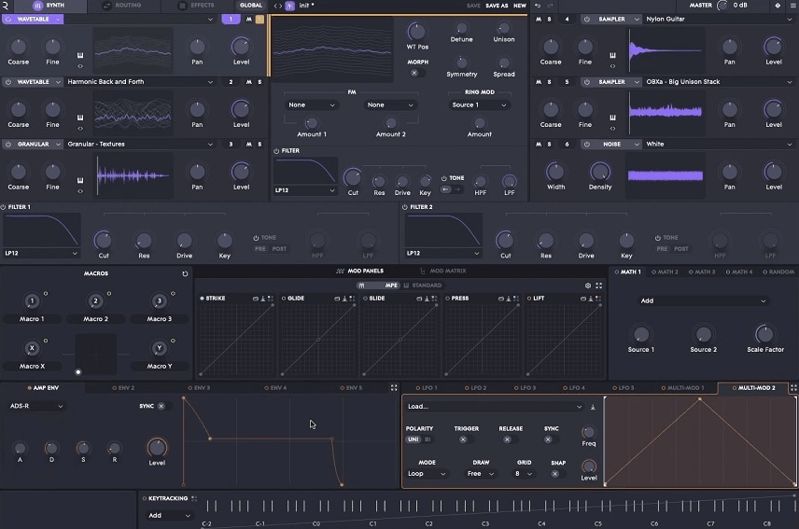Click previous/next preset arrows beside init
Image resolution: width=799 pixels, height=529 pixels.
coord(278,6)
